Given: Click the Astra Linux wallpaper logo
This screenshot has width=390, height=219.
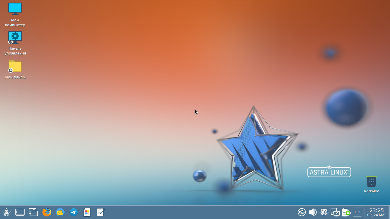Looking at the screenshot, I should click(x=329, y=172).
